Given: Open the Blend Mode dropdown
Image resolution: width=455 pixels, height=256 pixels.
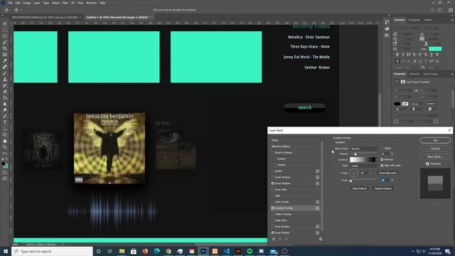Looking at the screenshot, I should click(364, 149).
